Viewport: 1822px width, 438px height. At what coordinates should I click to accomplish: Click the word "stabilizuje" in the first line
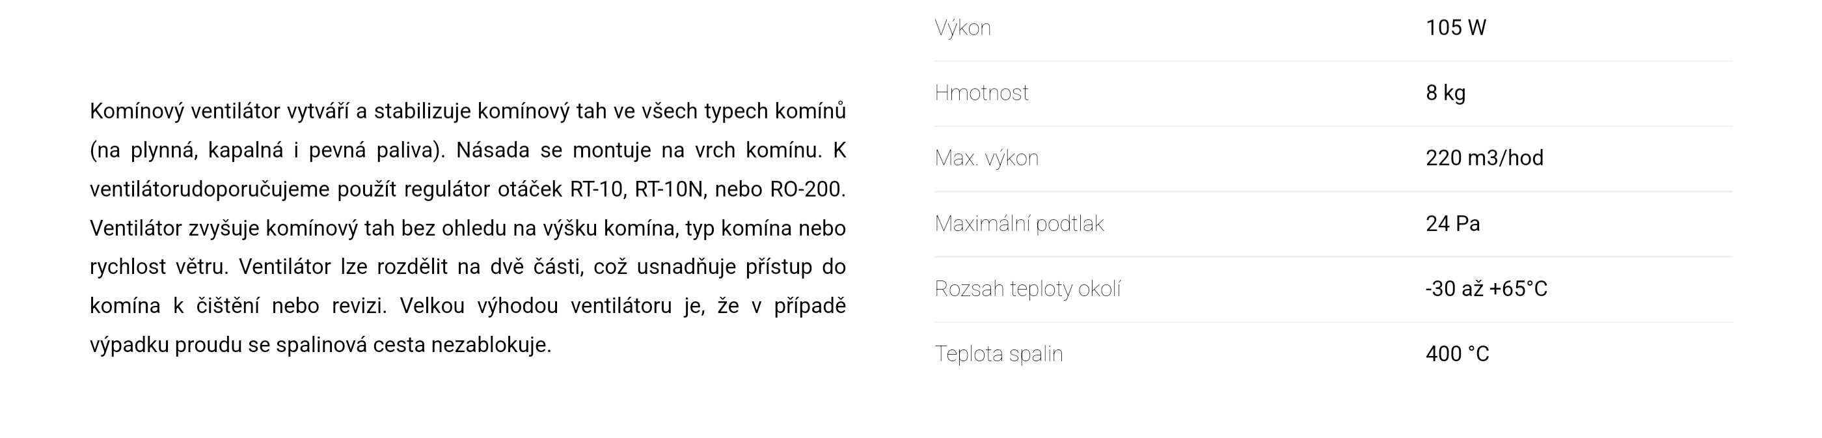point(422,112)
